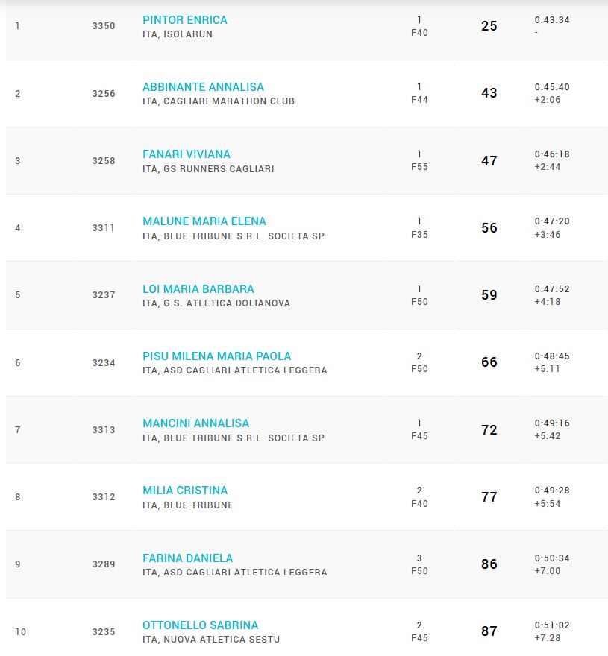Click bib number 3350 in first row
The width and height of the screenshot is (608, 656).
104,26
